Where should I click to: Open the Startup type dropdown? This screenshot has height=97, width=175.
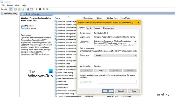point(115,55)
